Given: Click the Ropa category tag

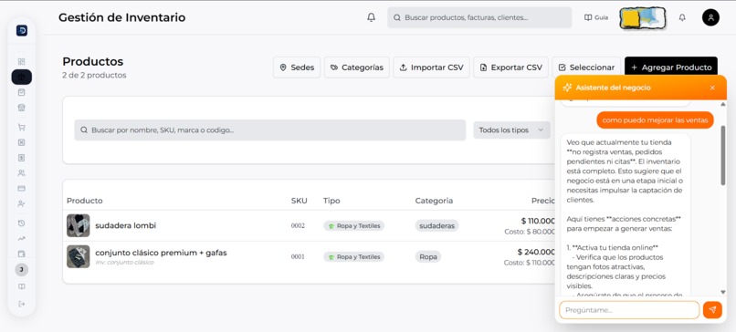Looking at the screenshot, I should click(x=428, y=256).
